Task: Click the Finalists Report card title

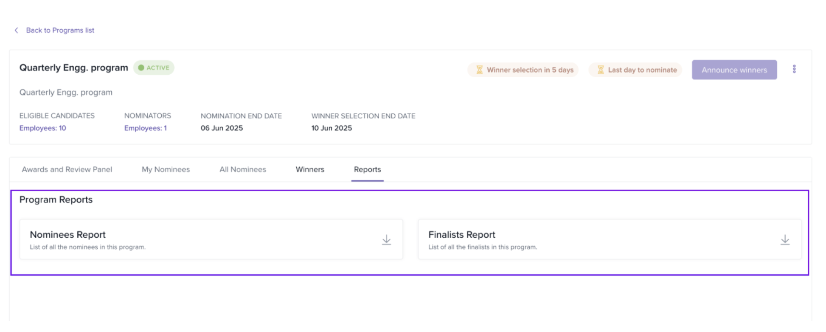Action: tap(461, 235)
